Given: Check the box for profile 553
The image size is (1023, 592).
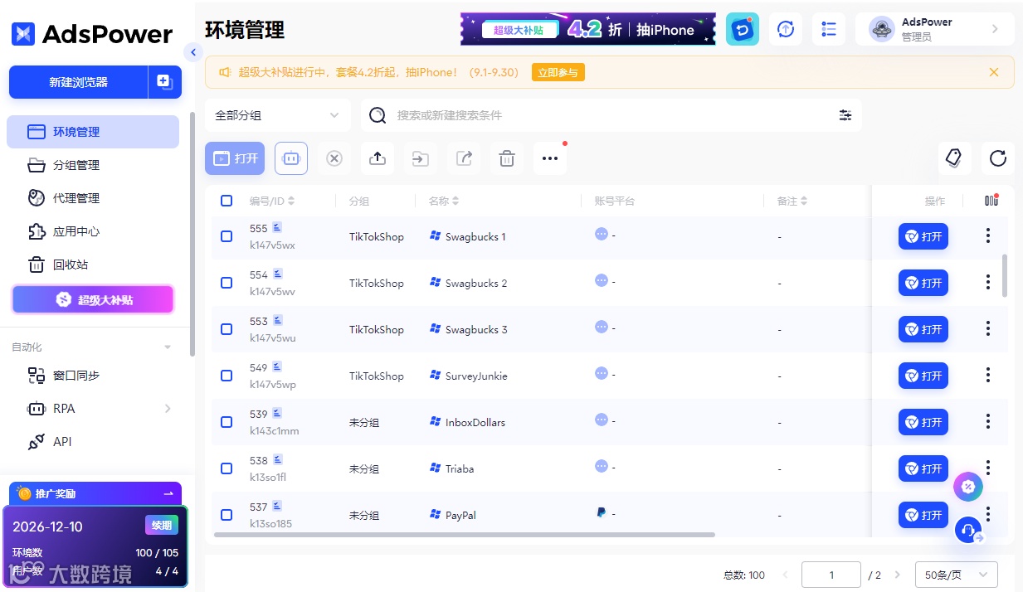Looking at the screenshot, I should click(x=227, y=329).
